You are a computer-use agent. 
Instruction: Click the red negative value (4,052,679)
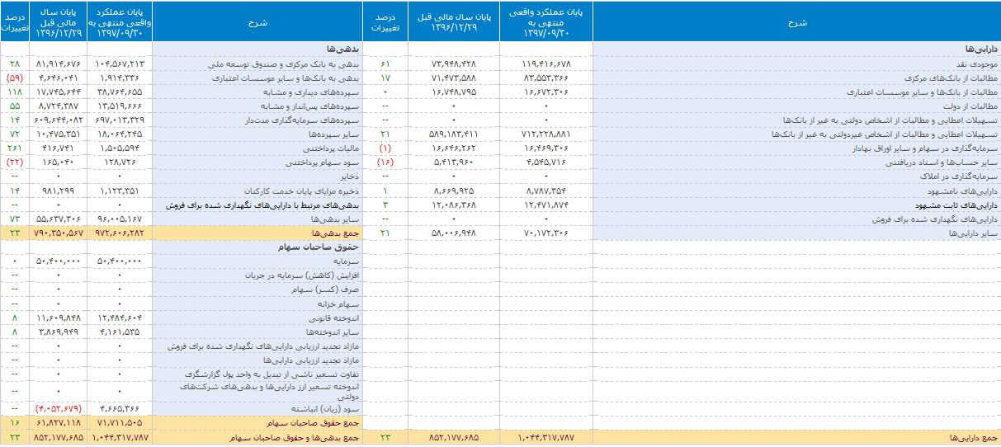coord(59,409)
